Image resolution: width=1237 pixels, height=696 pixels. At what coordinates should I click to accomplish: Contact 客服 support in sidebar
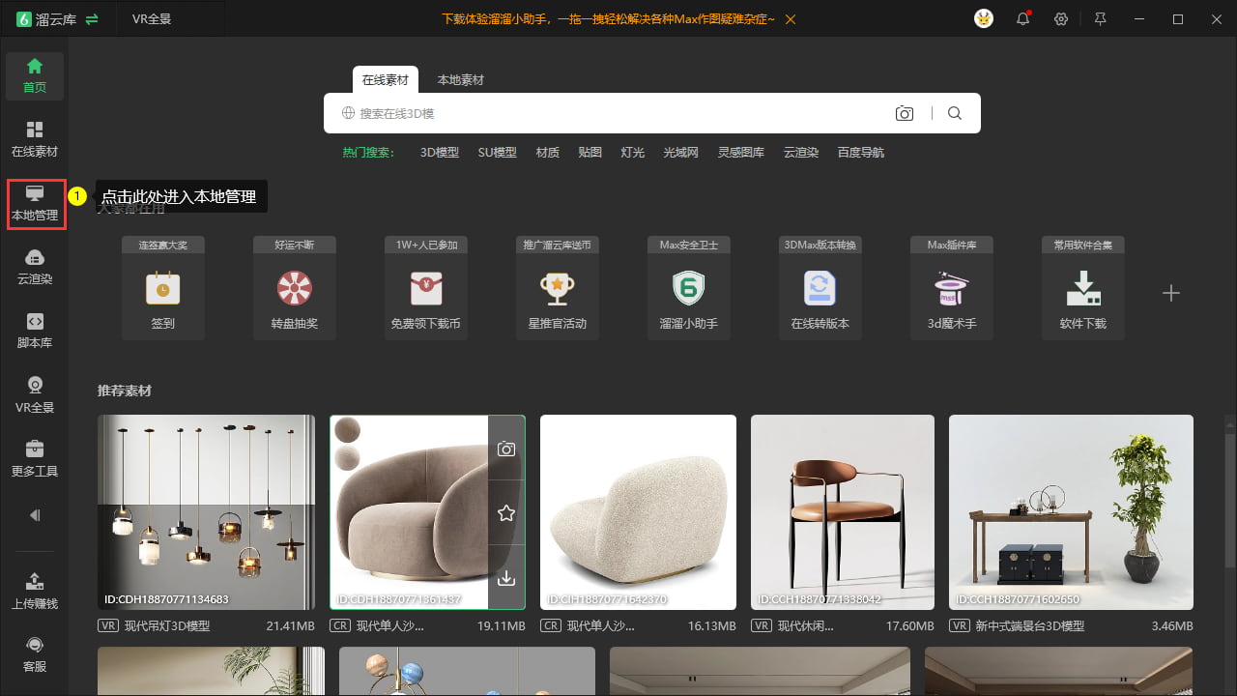35,654
